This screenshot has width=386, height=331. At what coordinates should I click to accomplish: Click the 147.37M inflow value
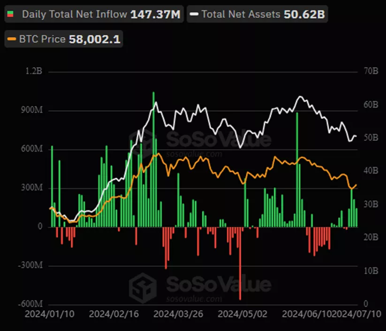[x=155, y=14]
